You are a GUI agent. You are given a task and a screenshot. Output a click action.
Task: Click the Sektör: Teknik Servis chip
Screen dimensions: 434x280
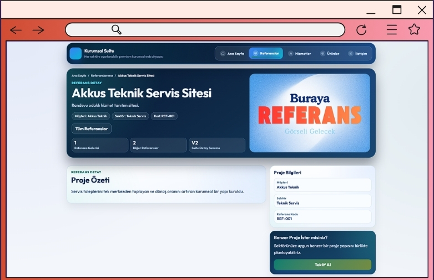point(130,116)
